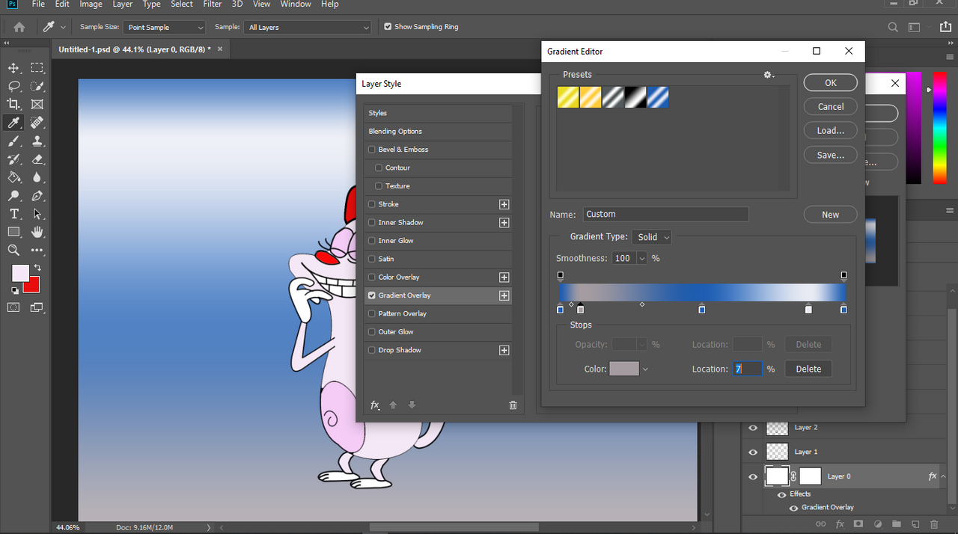Viewport: 958px width, 534px height.
Task: Reset default foreground and background colors
Action: coord(15,290)
